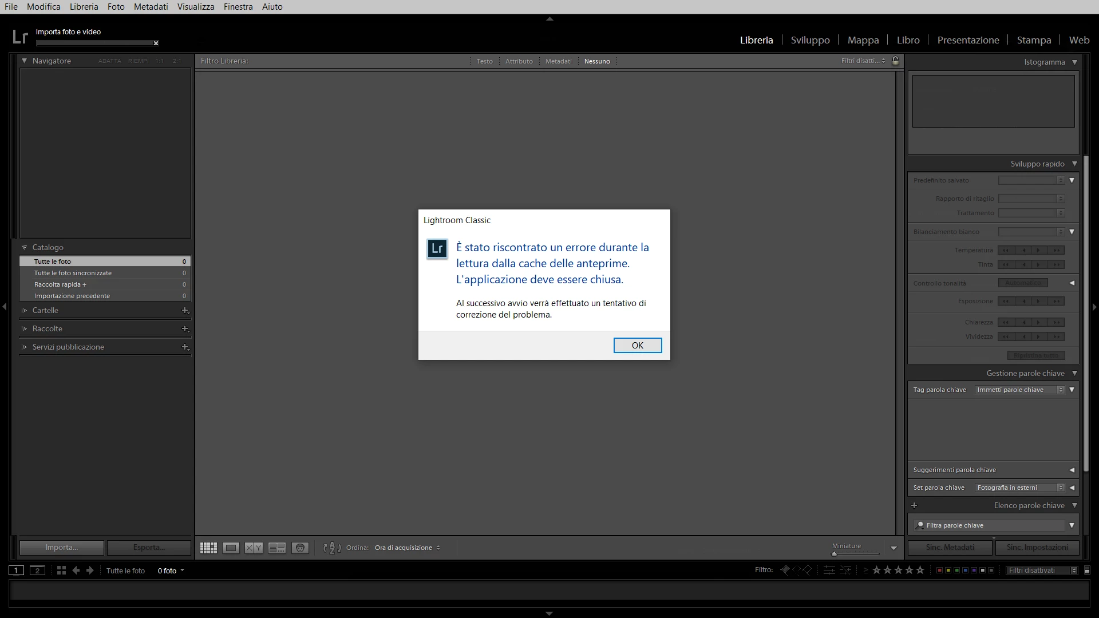Switch to the Sviluppo module

click(x=810, y=40)
